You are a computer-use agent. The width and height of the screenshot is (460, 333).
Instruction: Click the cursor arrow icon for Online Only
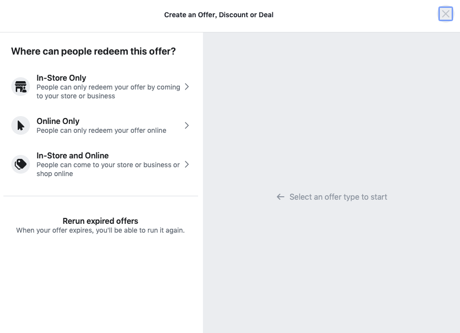(21, 125)
